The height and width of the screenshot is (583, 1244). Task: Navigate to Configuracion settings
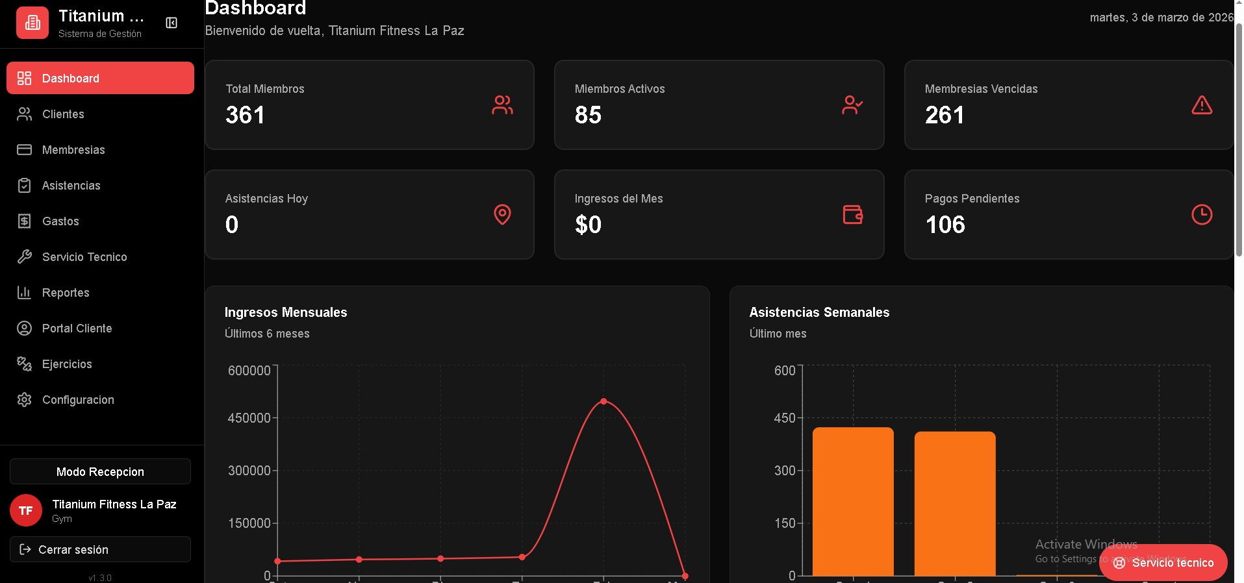coord(78,400)
